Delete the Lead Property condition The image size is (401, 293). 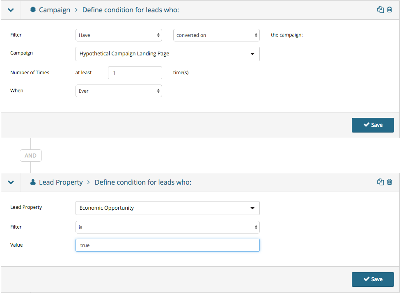390,182
